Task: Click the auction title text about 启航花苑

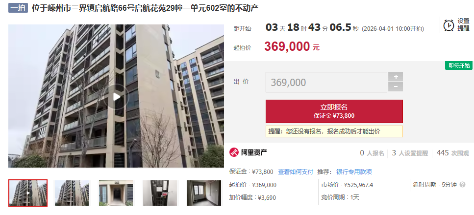Action: pyautogui.click(x=145, y=8)
